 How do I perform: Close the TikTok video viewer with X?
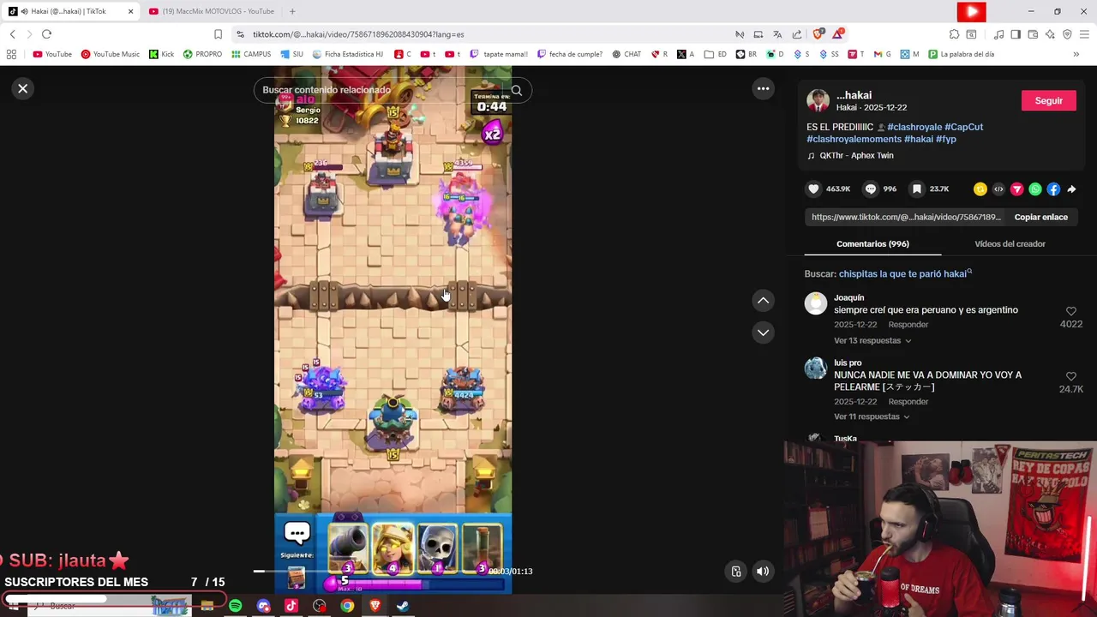(23, 88)
